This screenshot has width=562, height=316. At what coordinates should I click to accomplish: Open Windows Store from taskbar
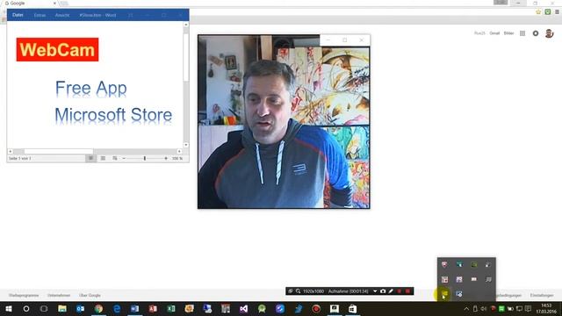pyautogui.click(x=353, y=309)
